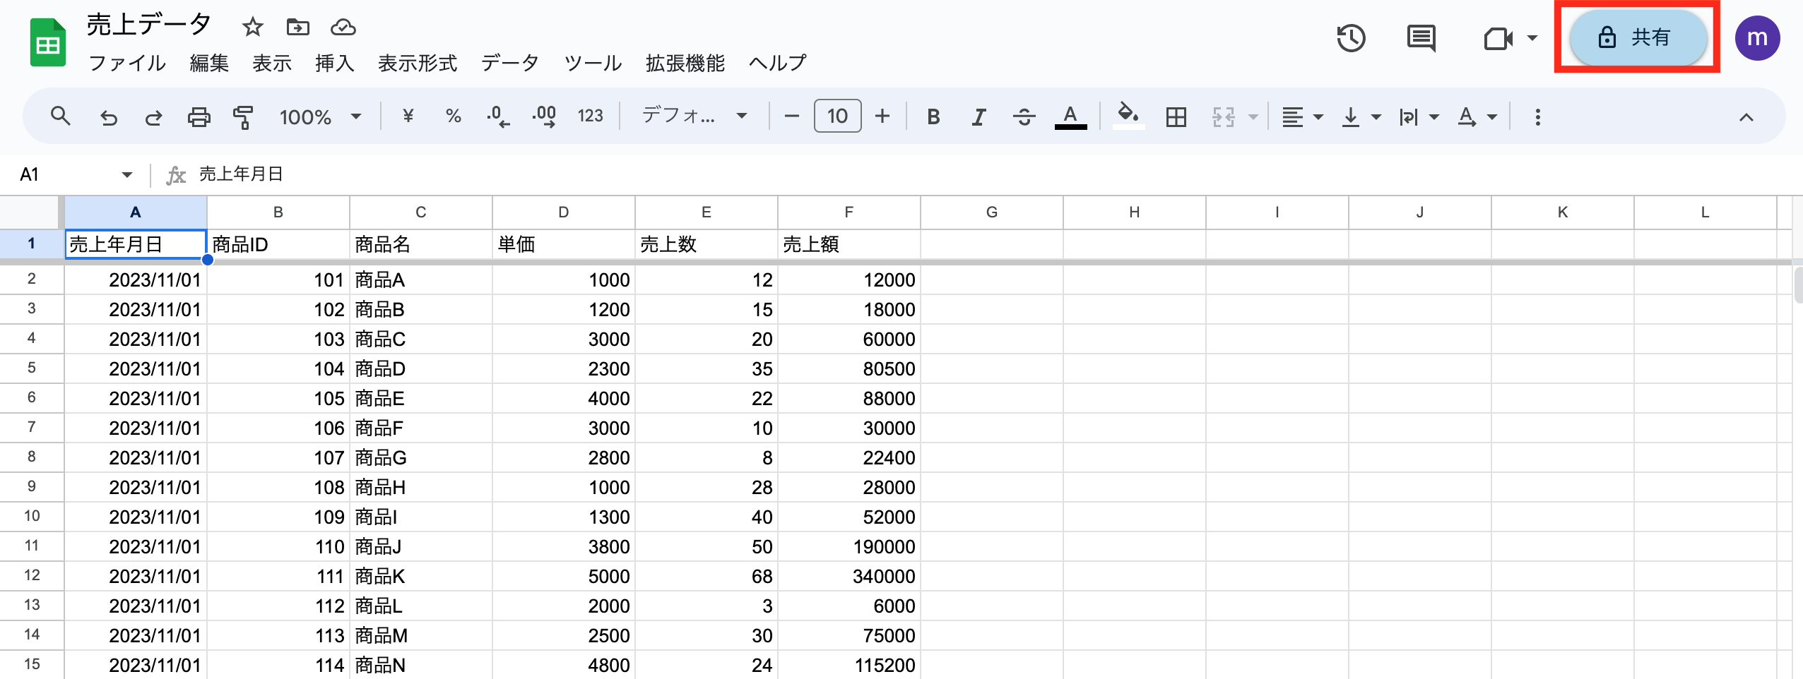Select column A header
Viewport: 1803px width, 679px height.
click(x=136, y=212)
